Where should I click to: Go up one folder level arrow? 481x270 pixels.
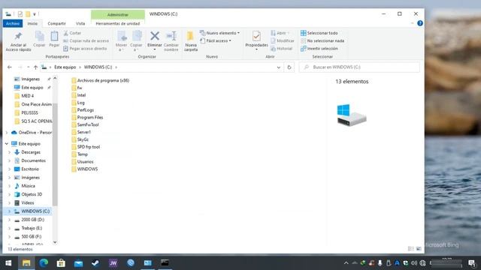pyautogui.click(x=35, y=67)
